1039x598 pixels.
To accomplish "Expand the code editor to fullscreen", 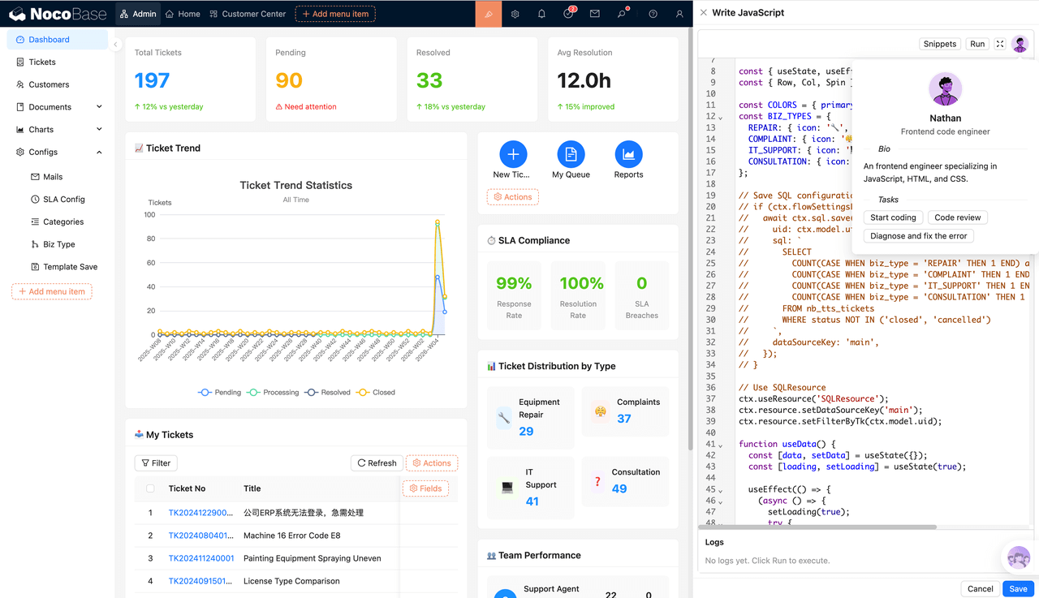I will tap(1000, 44).
